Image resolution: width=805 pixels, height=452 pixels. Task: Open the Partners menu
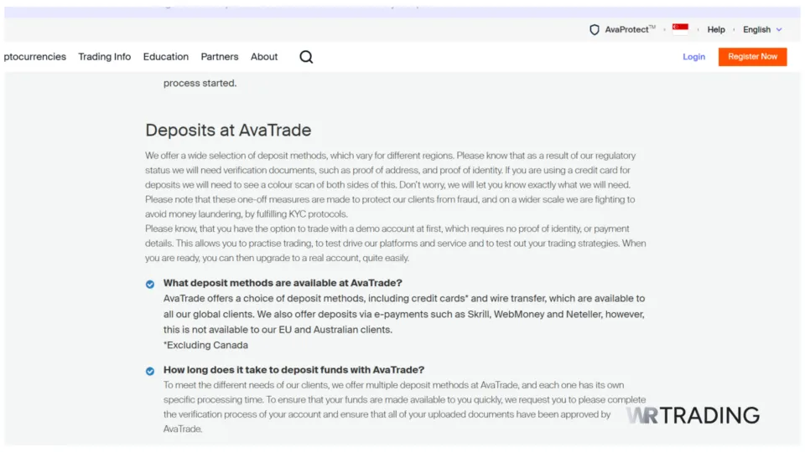tap(219, 57)
